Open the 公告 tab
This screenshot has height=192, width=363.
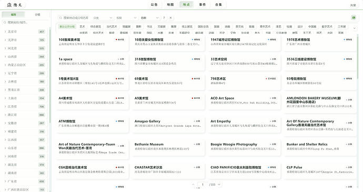click(x=154, y=5)
